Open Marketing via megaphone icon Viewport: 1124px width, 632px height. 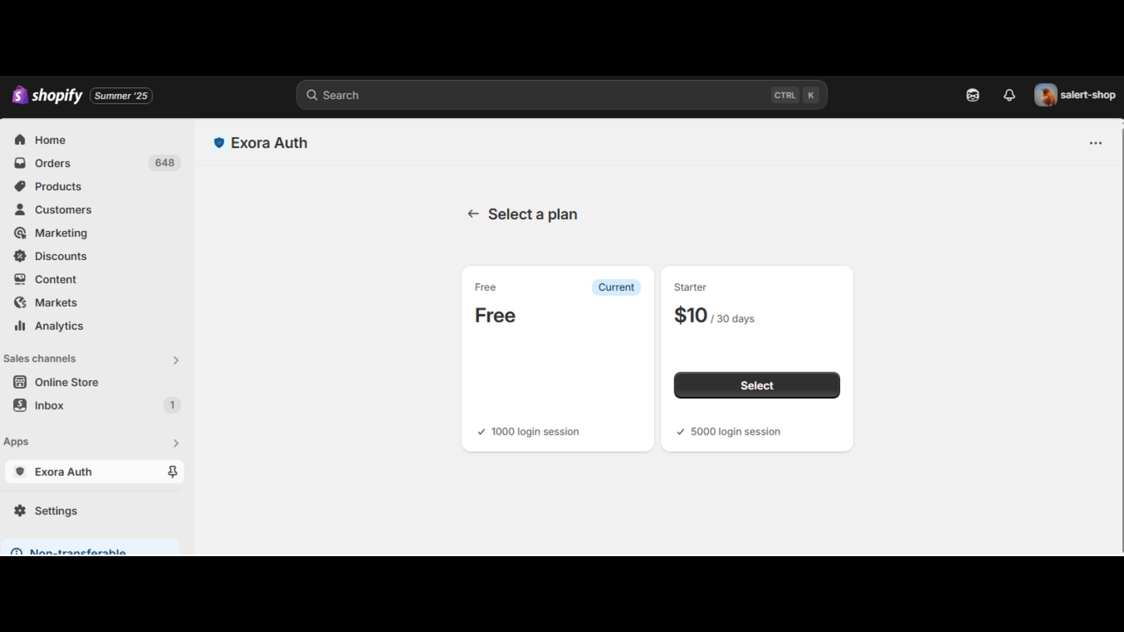point(20,232)
